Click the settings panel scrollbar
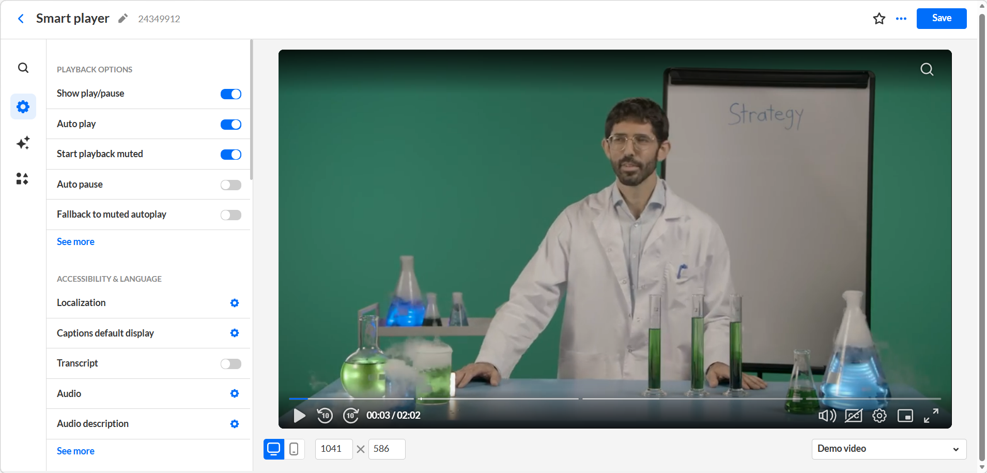Viewport: 987px width, 473px height. point(251,110)
